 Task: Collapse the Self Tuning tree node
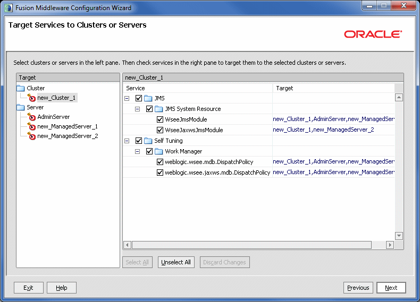[x=127, y=141]
